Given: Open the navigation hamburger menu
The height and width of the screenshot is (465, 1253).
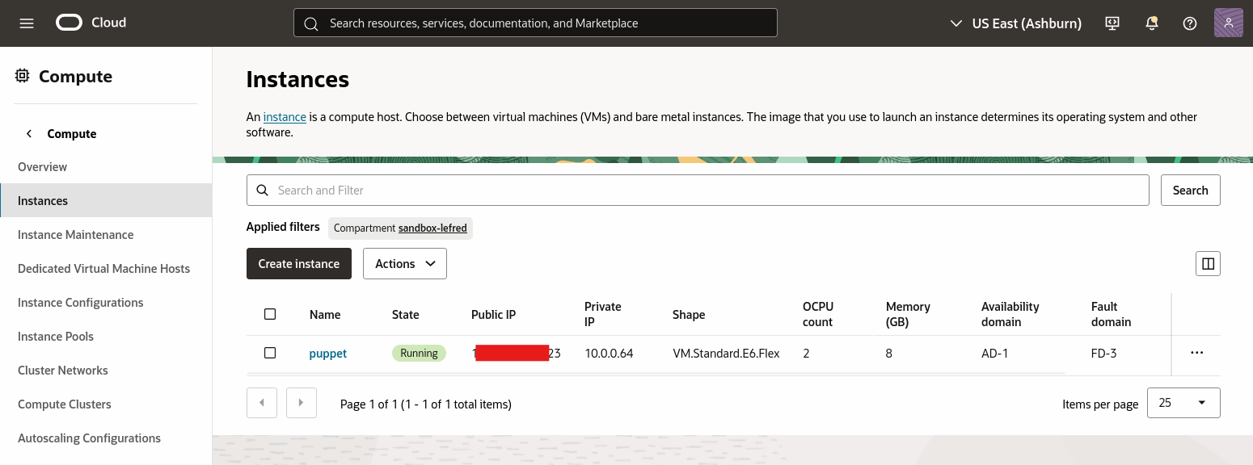Looking at the screenshot, I should pyautogui.click(x=27, y=23).
